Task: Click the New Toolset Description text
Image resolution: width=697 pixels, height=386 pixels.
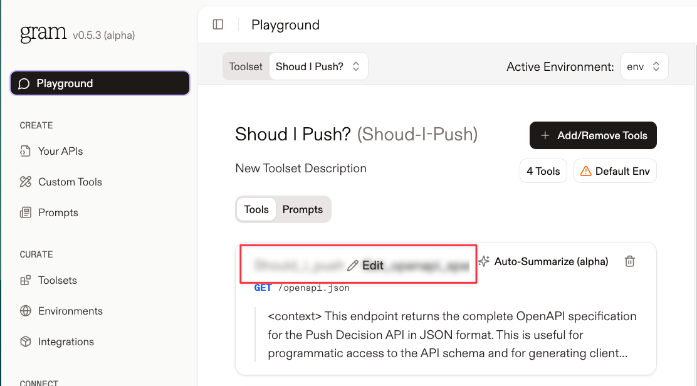Action: [x=301, y=169]
